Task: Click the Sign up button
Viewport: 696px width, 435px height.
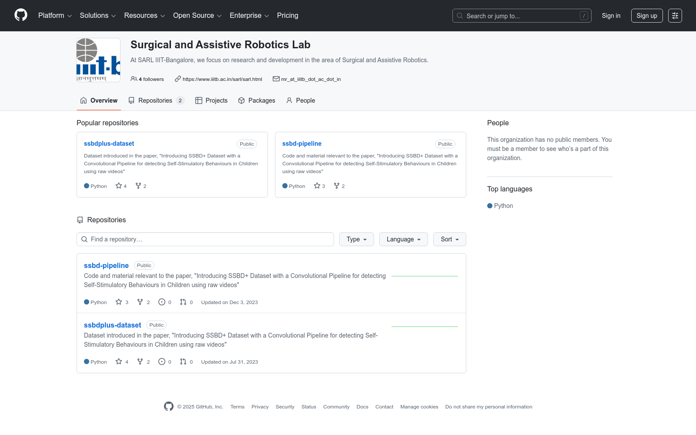Action: click(647, 16)
